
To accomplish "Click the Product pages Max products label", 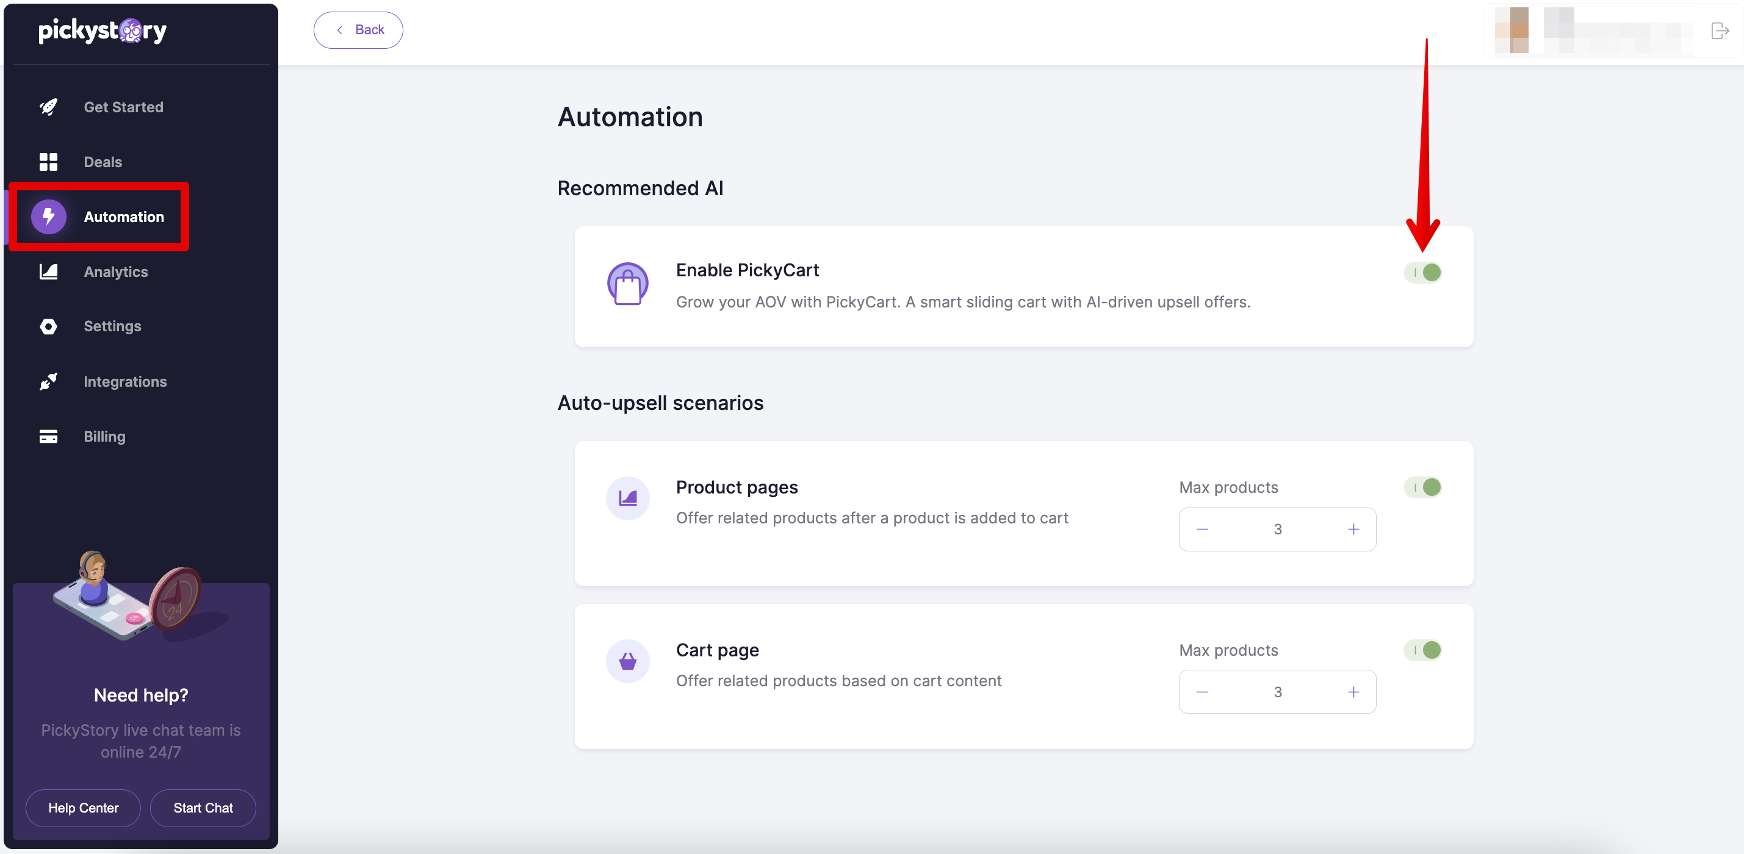I will point(1228,487).
